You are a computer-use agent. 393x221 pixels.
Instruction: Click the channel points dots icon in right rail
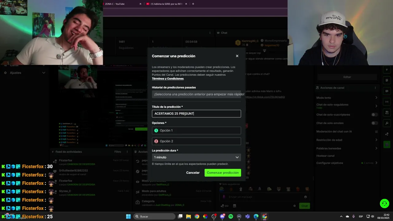click(387, 134)
